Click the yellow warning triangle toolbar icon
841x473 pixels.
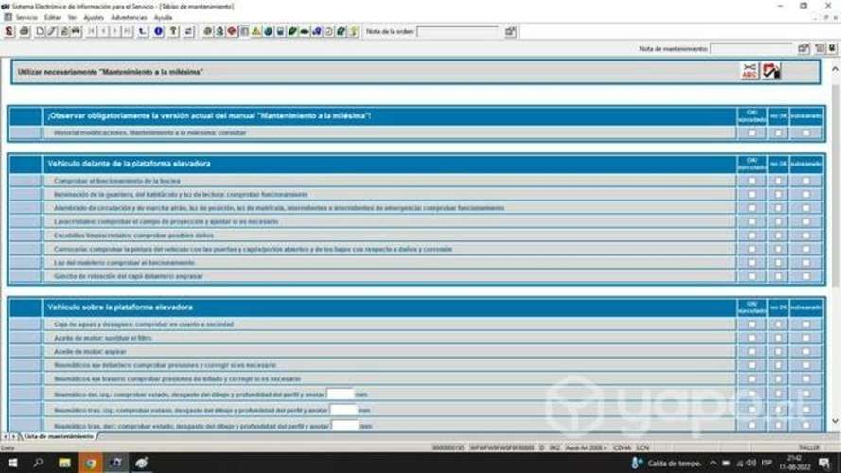click(256, 31)
